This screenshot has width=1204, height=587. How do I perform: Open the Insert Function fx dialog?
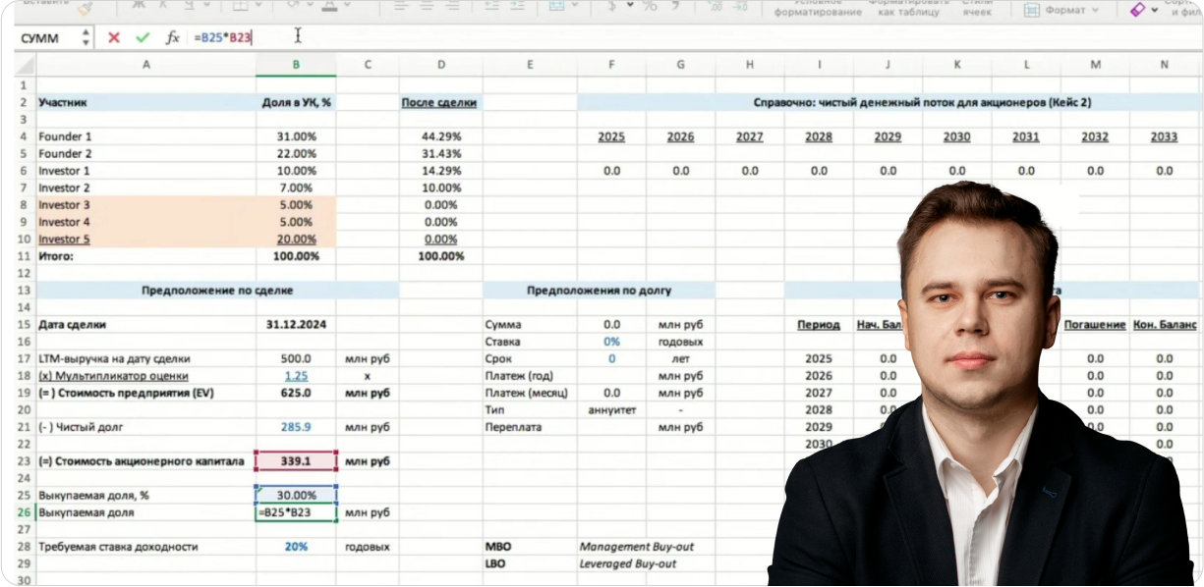172,37
